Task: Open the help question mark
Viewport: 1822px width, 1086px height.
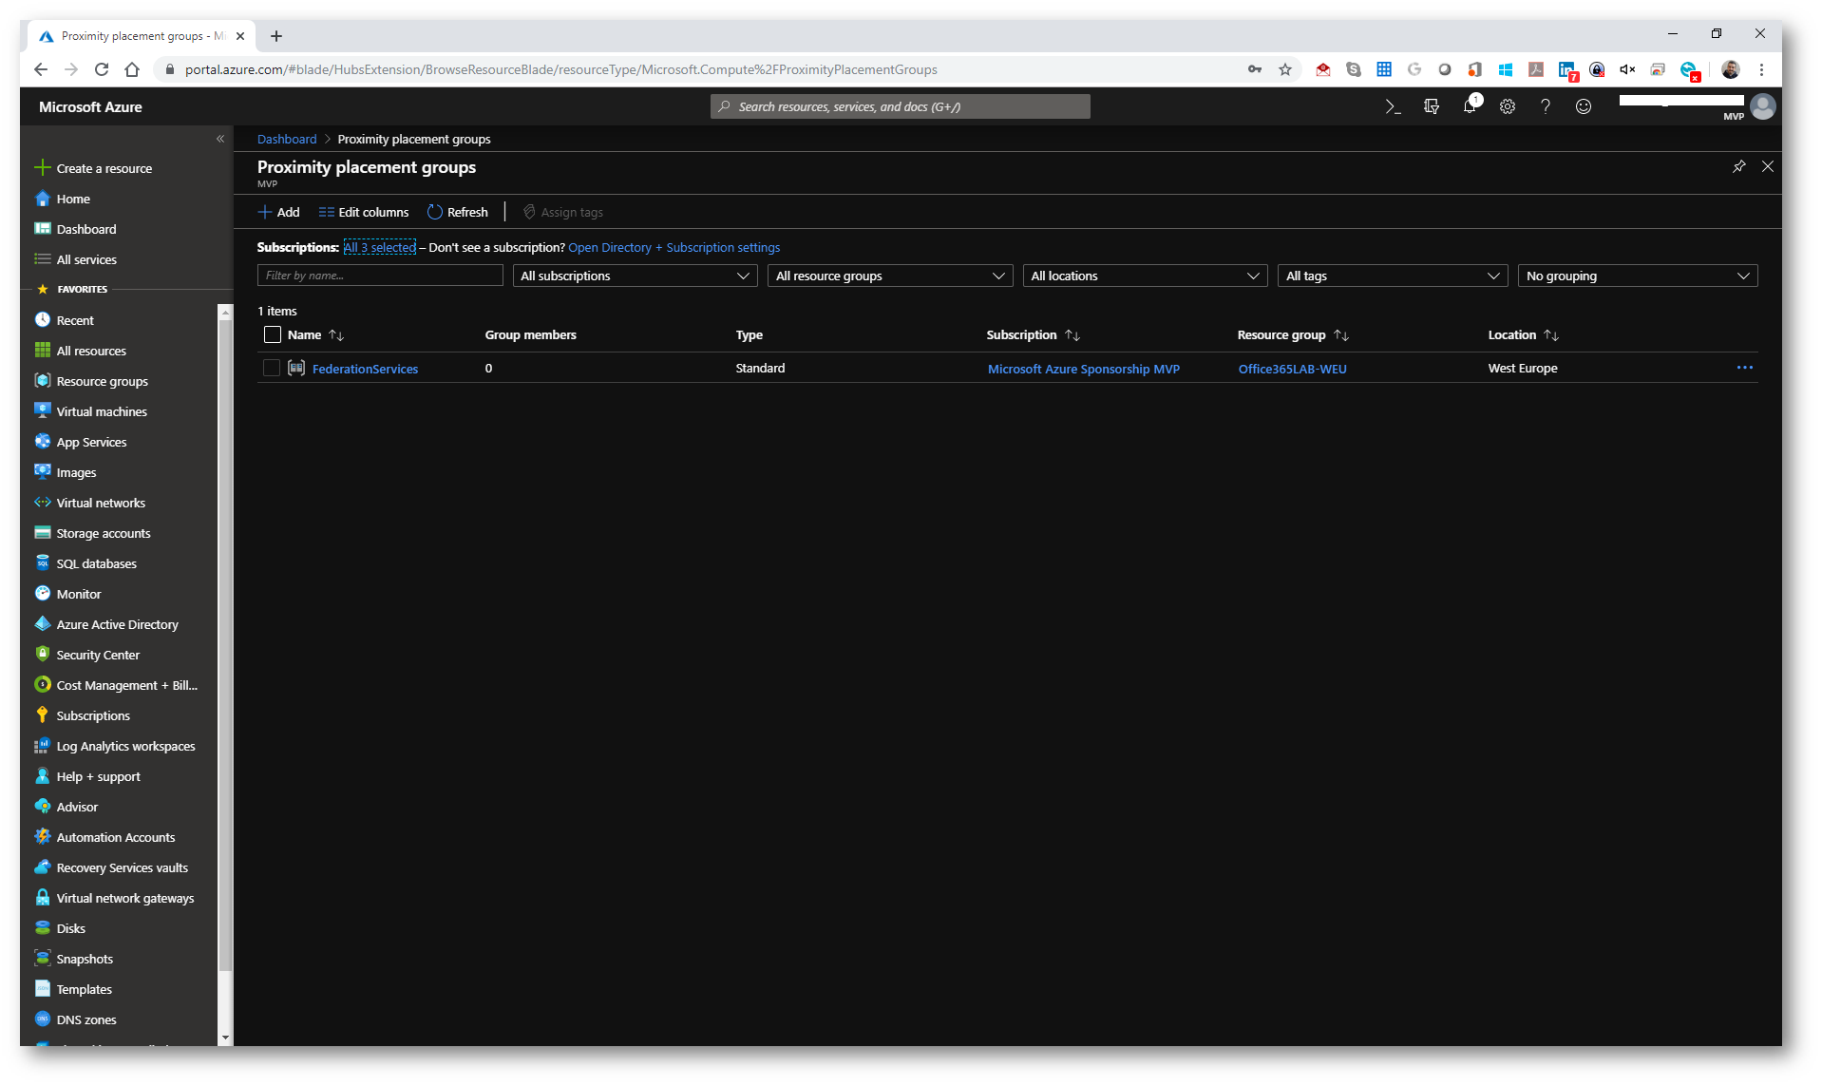Action: [x=1546, y=107]
